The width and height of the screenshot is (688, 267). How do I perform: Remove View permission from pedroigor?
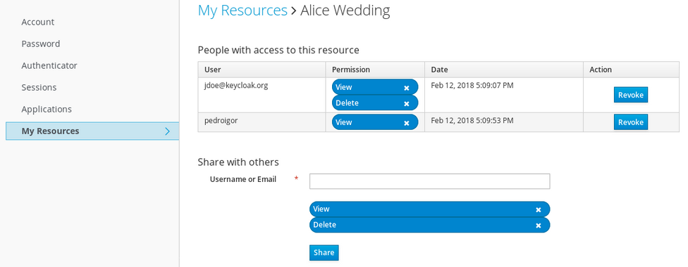tap(406, 122)
